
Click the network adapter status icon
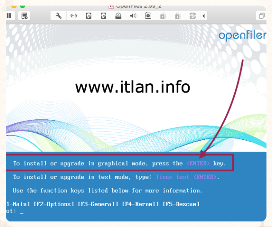[74, 16]
